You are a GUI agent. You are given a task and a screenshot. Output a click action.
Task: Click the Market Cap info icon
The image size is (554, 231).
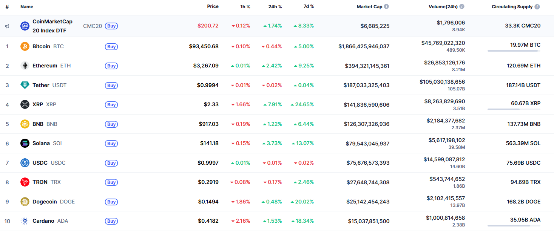tap(386, 6)
